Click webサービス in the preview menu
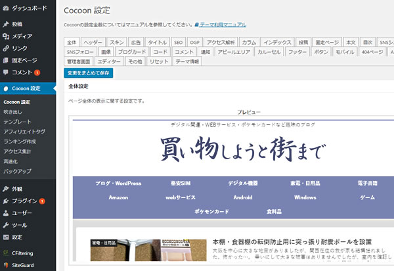394x271 pixels. tap(181, 197)
